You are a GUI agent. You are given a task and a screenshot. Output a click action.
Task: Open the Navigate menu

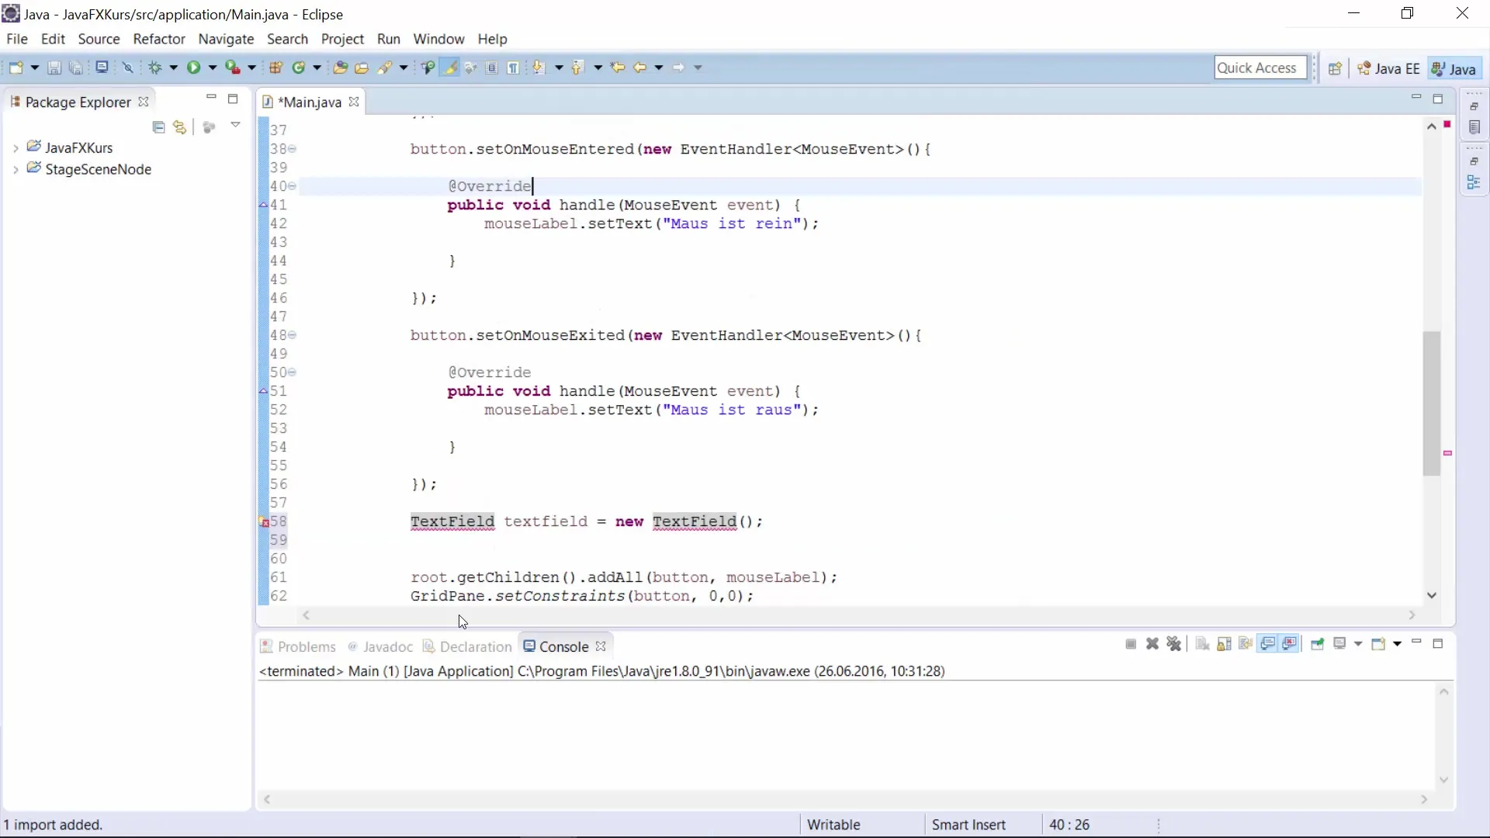226,39
